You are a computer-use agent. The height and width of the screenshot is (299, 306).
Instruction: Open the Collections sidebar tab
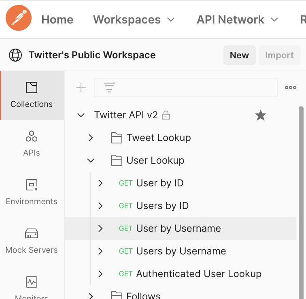click(x=32, y=95)
